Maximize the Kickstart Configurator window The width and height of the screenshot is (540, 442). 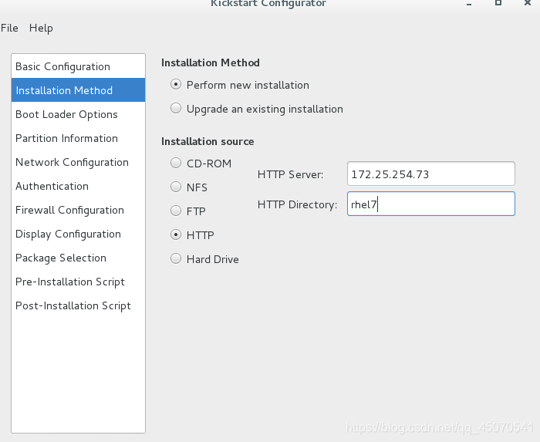tap(498, 3)
